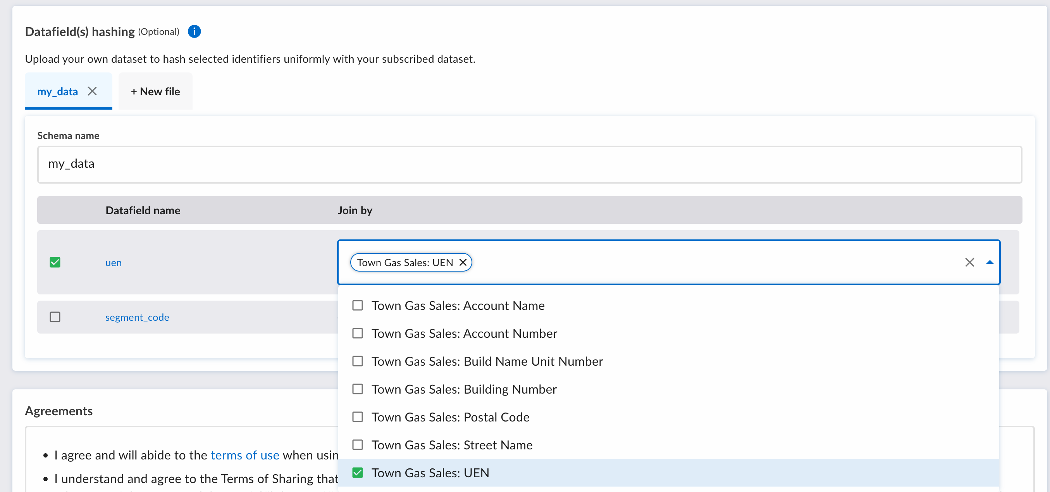Click the Agreements section heading
The height and width of the screenshot is (492, 1050).
(x=59, y=411)
